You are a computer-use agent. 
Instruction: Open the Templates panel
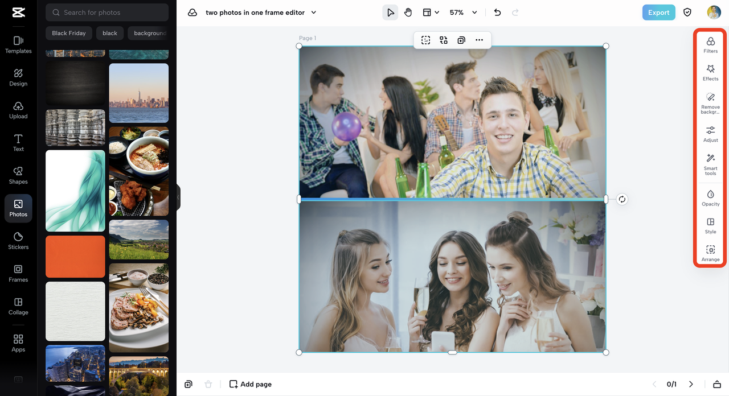click(18, 45)
